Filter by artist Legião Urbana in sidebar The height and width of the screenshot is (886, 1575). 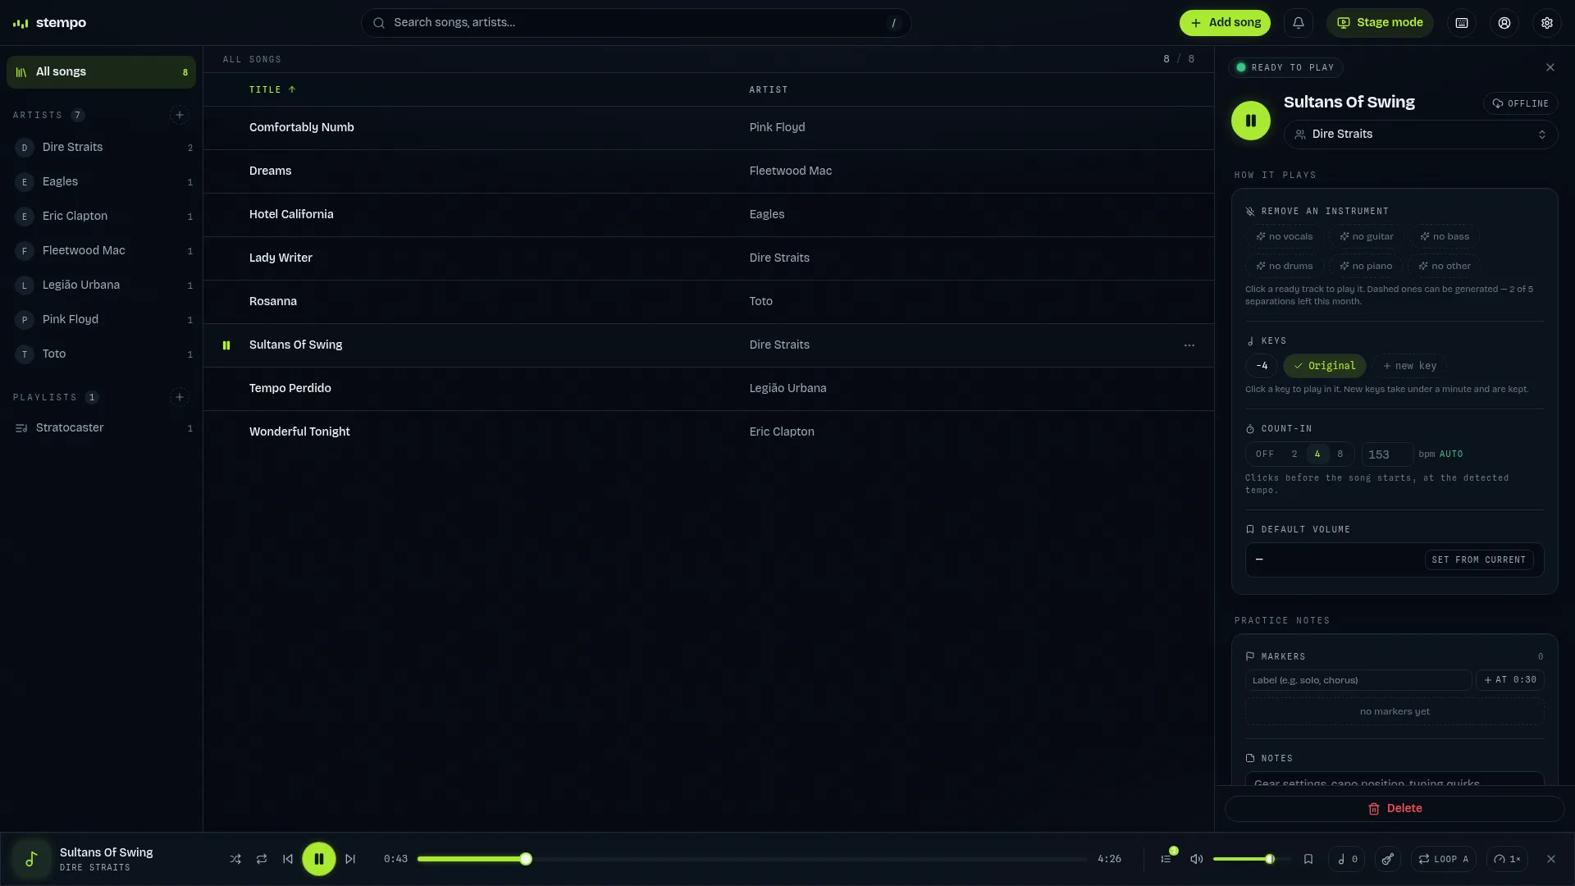101,285
